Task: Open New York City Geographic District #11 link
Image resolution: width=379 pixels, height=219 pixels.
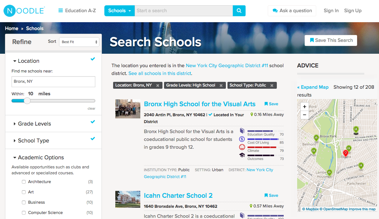Action: click(227, 66)
